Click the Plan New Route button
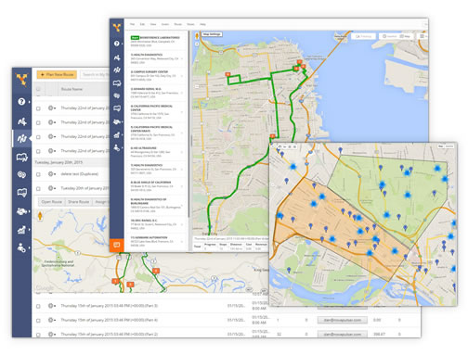This screenshot has width=468, height=355. tap(57, 74)
